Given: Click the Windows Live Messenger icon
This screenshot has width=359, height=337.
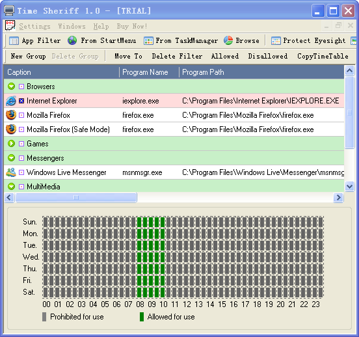Looking at the screenshot, I should coord(11,172).
